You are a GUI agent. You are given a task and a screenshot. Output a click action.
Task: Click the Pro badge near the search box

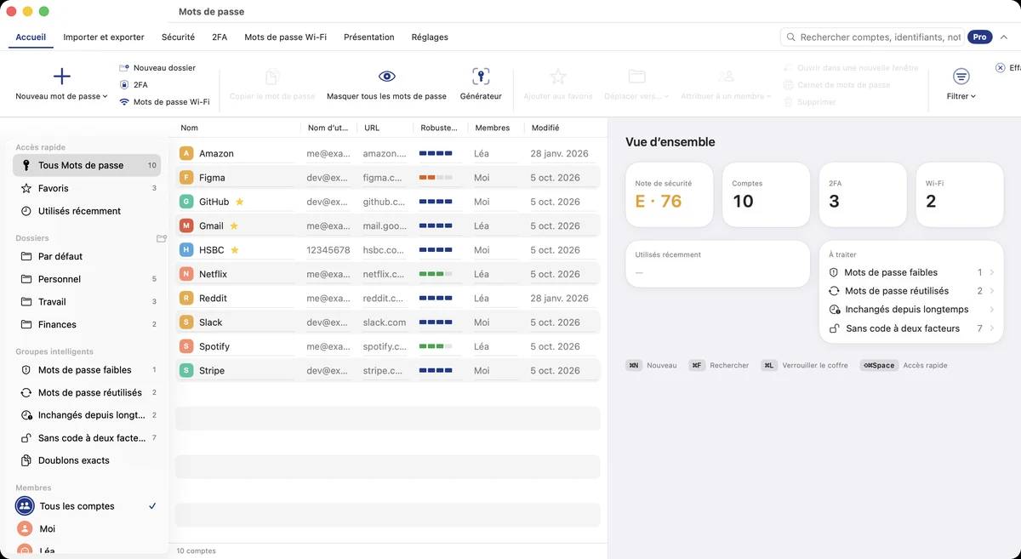[980, 37]
